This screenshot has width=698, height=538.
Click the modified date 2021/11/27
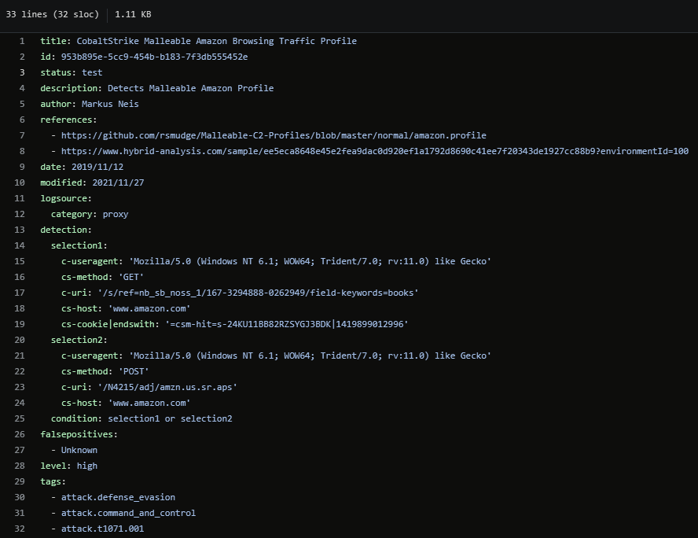tap(118, 182)
